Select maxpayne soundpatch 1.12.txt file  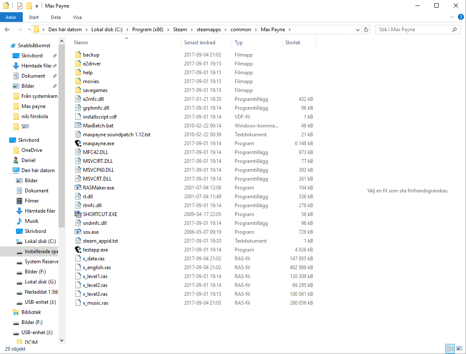116,135
